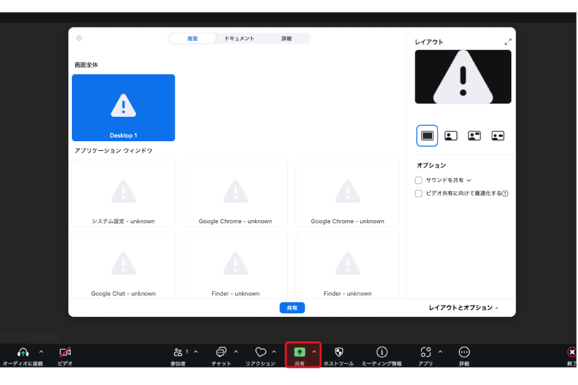Click the reactions (リアクション) heart icon

[x=260, y=352]
